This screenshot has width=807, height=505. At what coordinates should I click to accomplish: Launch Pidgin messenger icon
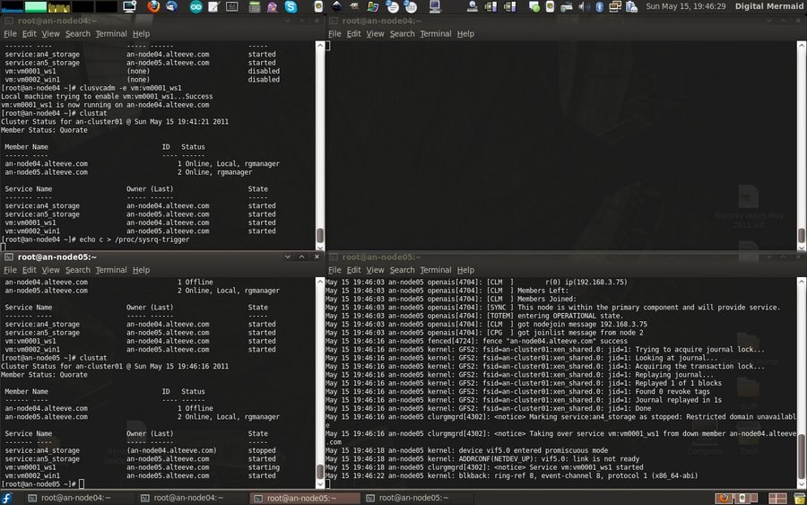click(x=273, y=6)
